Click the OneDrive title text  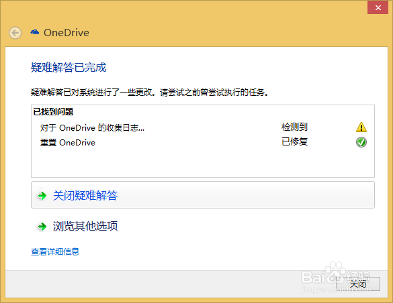(67, 33)
